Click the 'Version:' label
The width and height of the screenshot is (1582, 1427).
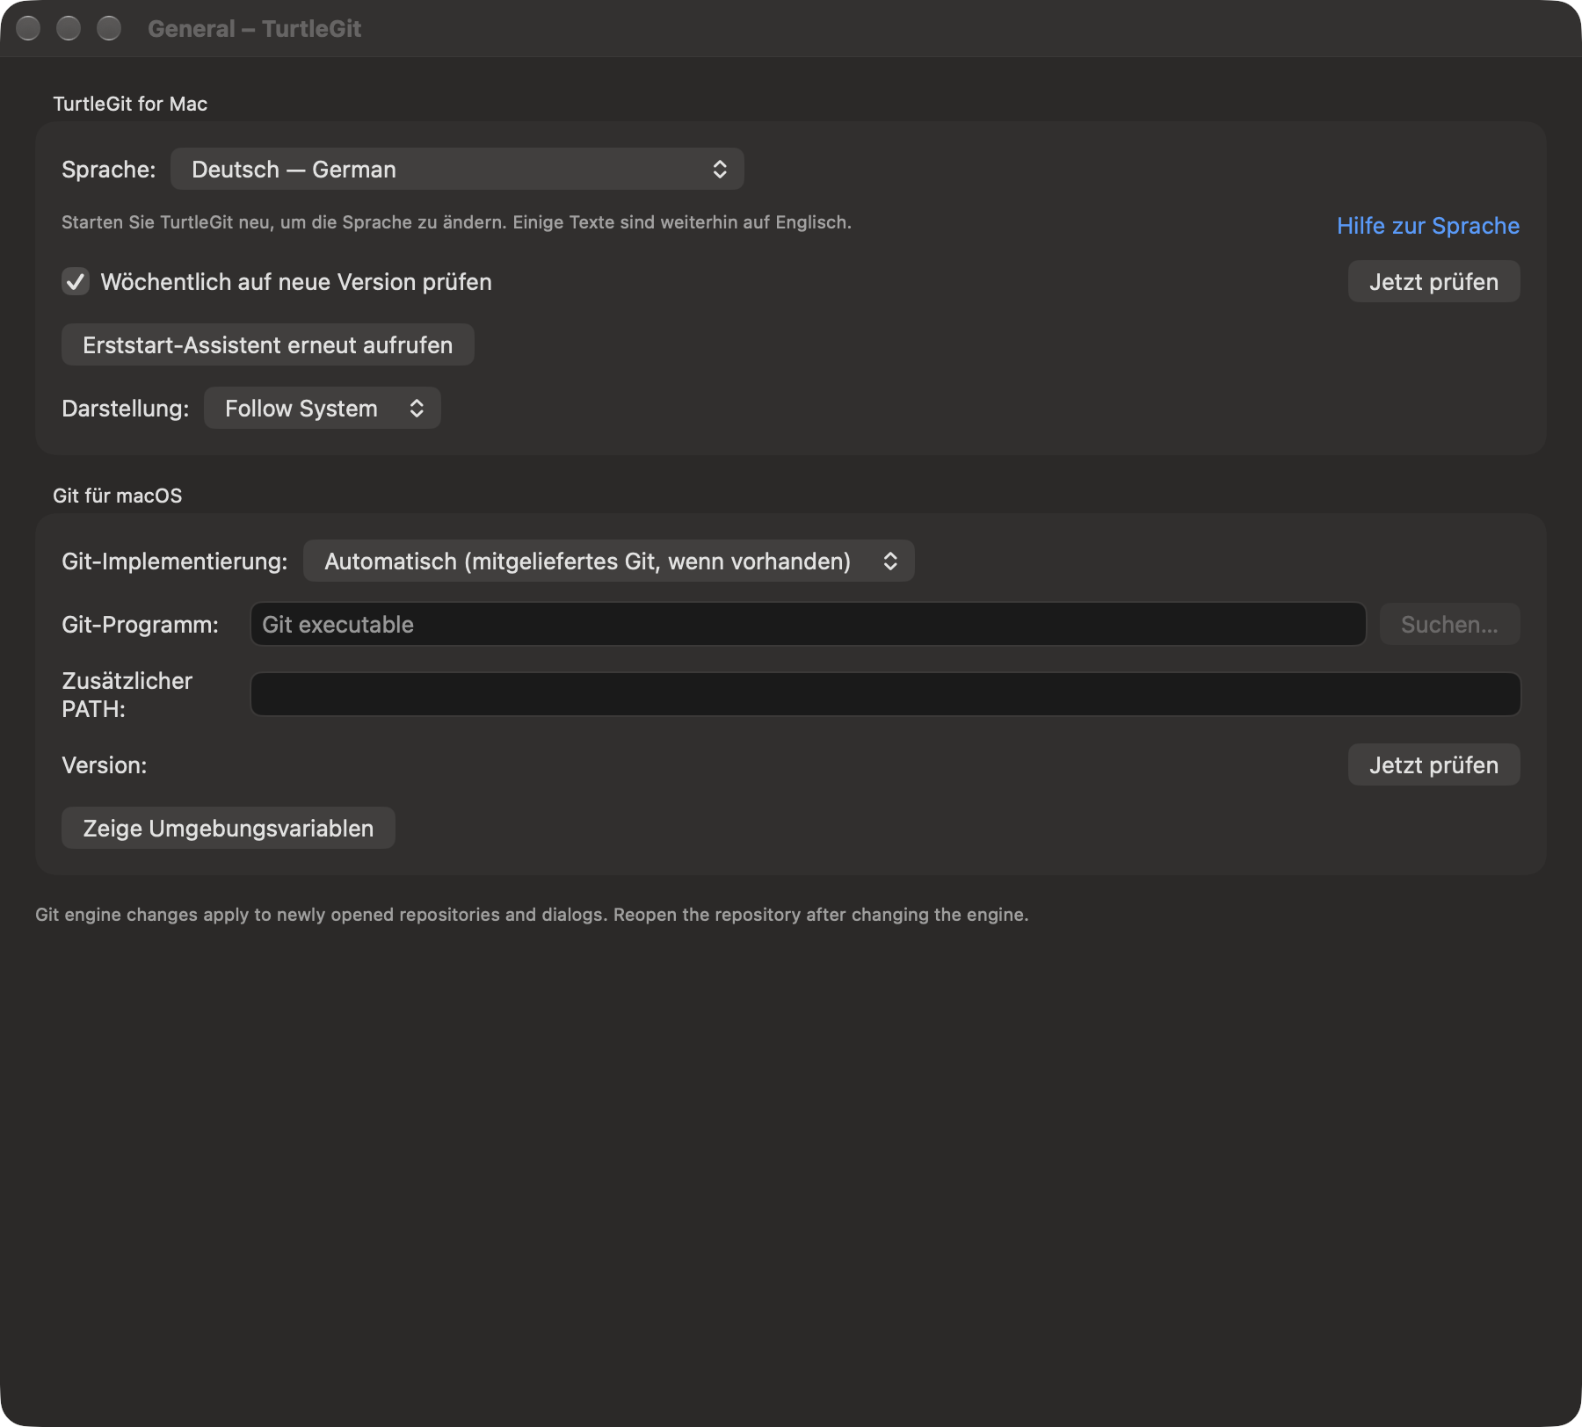105,764
